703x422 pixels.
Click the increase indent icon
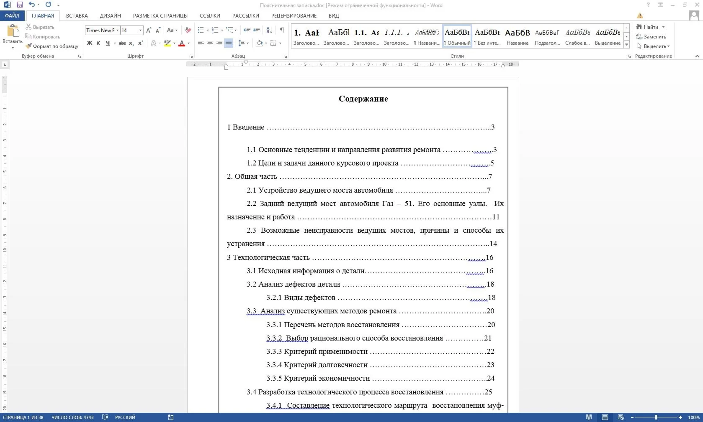(256, 30)
